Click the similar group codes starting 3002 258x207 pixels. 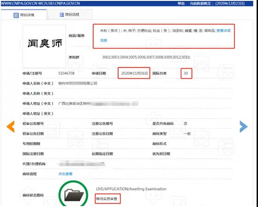tap(147, 57)
